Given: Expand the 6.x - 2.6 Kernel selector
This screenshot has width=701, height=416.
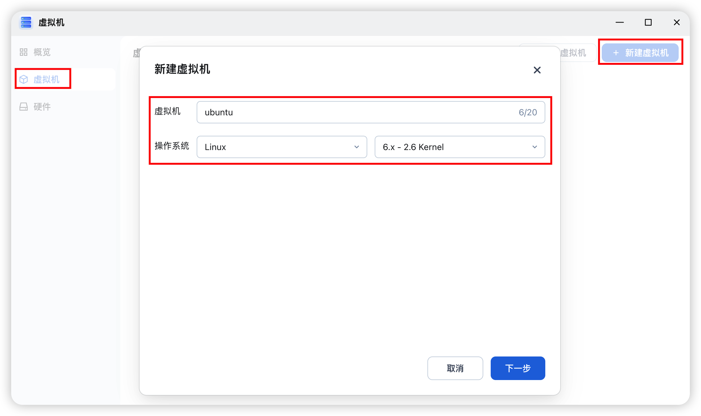Looking at the screenshot, I should click(459, 147).
